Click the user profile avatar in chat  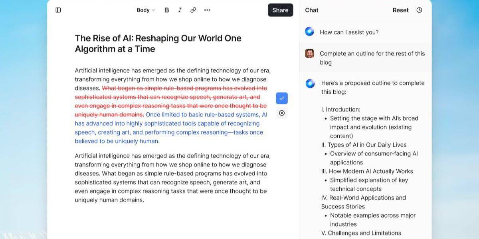point(309,53)
